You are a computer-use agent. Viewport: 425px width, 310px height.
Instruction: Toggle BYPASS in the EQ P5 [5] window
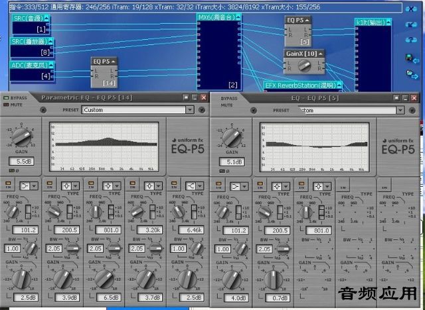(228, 99)
